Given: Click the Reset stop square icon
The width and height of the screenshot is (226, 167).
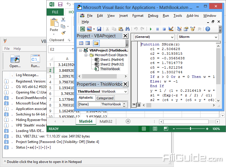Looking at the screenshot, I should click(164, 29).
